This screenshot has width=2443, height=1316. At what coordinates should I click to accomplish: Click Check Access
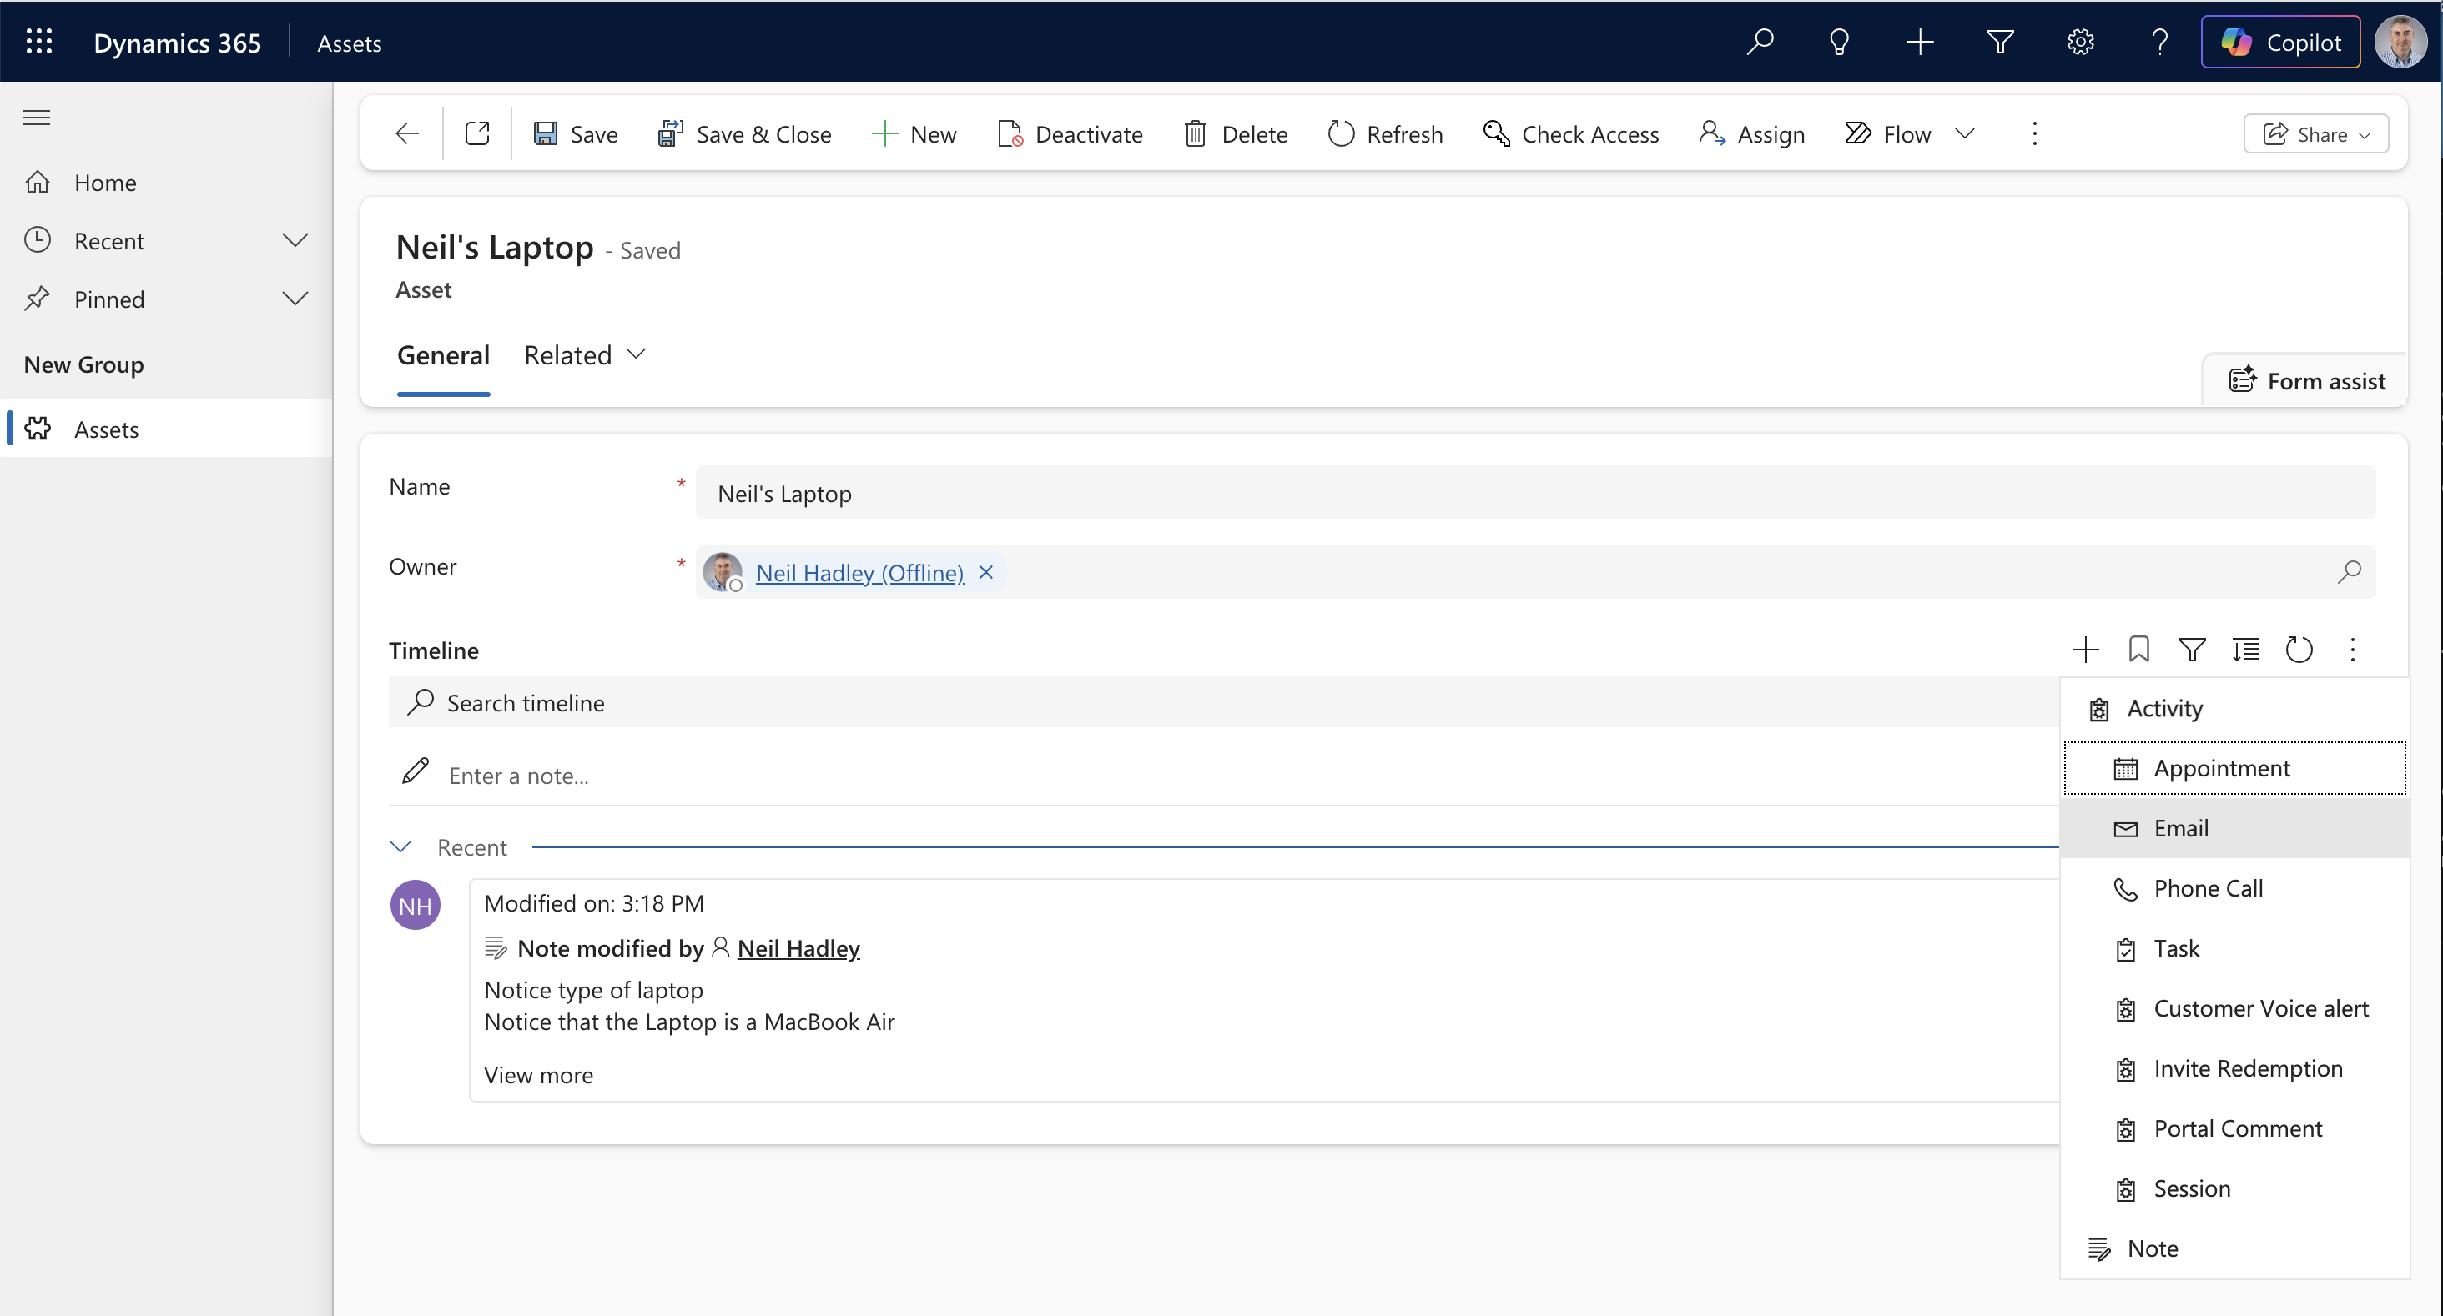tap(1570, 133)
